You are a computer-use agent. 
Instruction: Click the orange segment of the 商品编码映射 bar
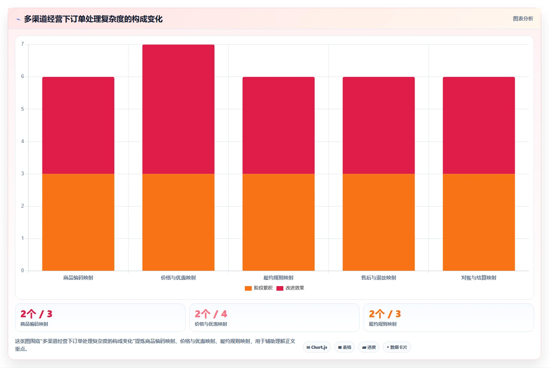78,222
